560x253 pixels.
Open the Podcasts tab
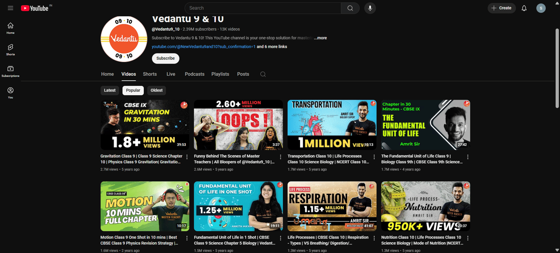click(194, 74)
